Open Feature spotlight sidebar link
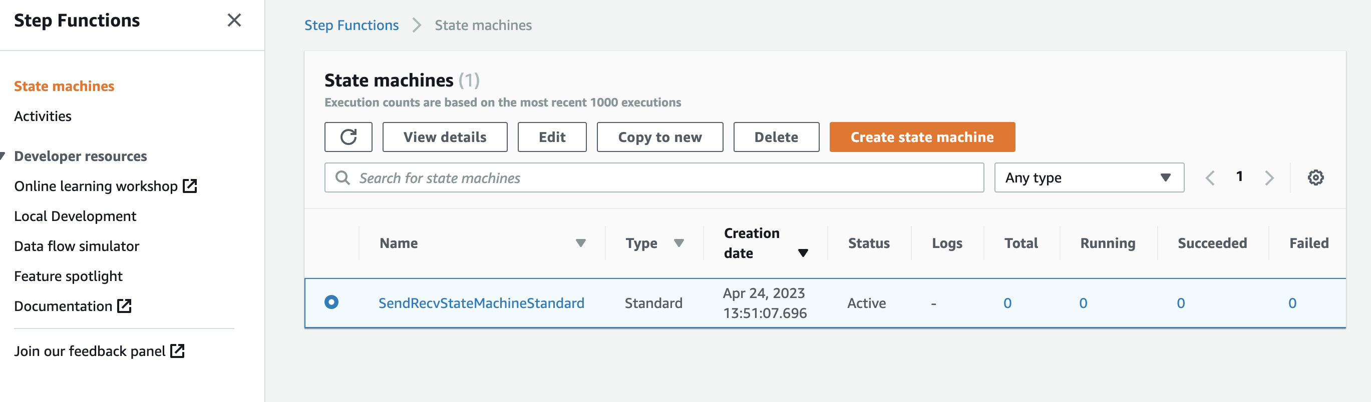Screen dimensions: 1371x402 pos(68,276)
